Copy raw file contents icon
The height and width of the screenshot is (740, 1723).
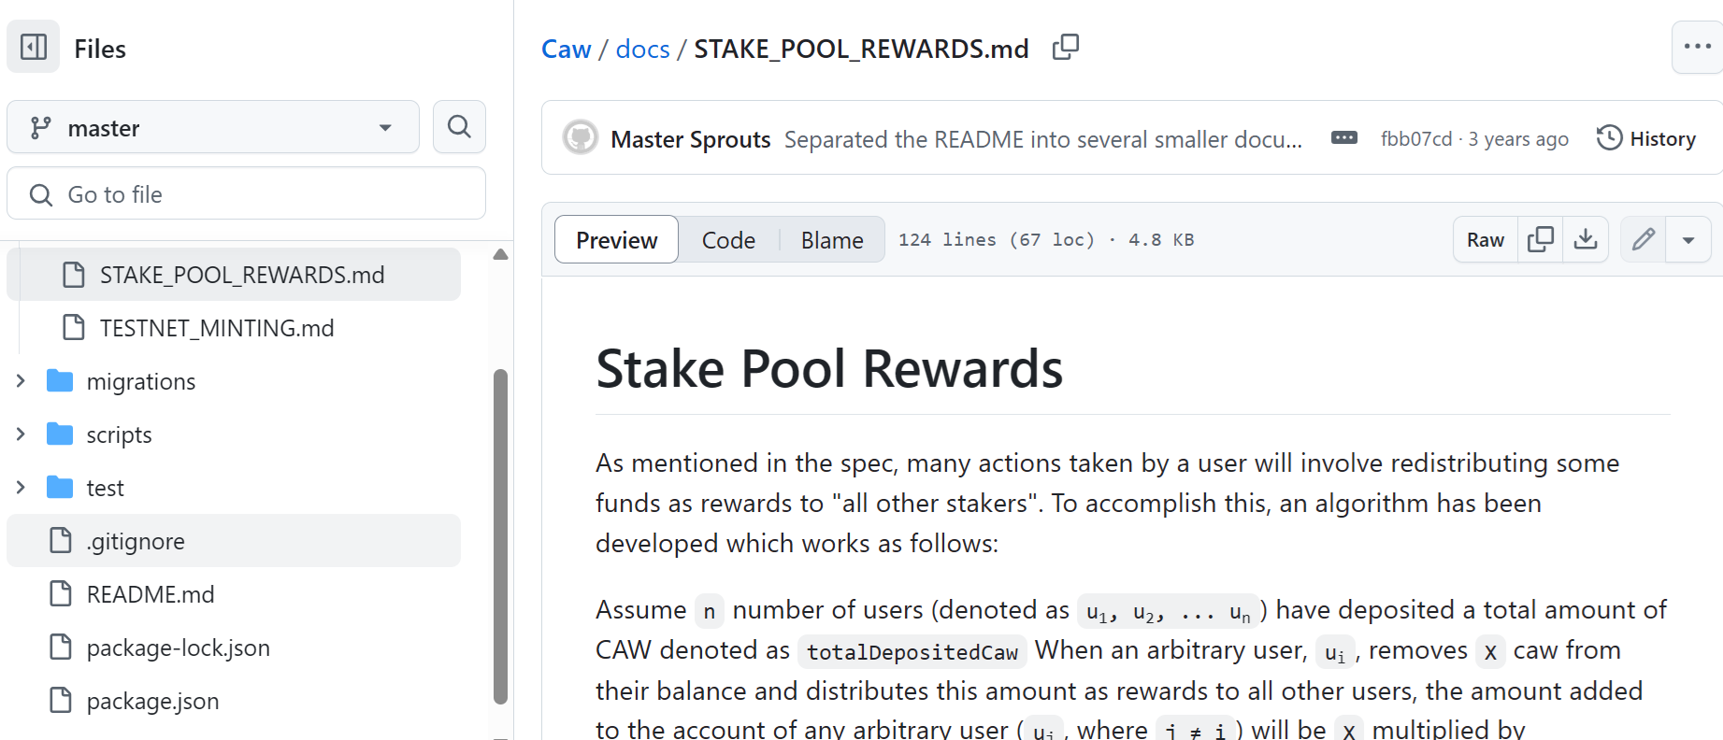pyautogui.click(x=1540, y=240)
